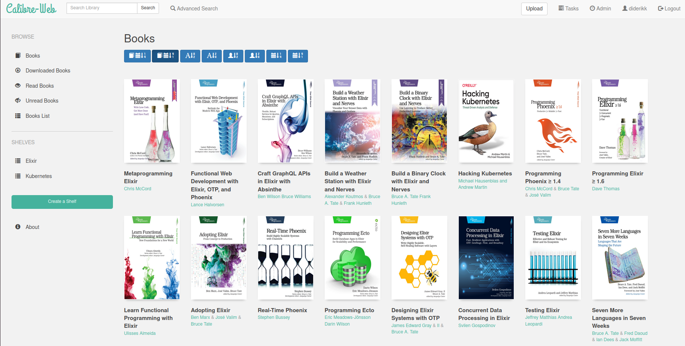Open Downloaded Books in sidebar

48,71
